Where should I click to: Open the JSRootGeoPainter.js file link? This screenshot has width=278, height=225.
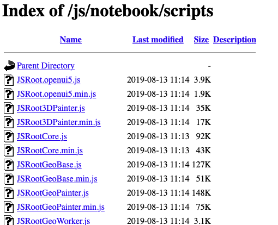click(x=53, y=193)
